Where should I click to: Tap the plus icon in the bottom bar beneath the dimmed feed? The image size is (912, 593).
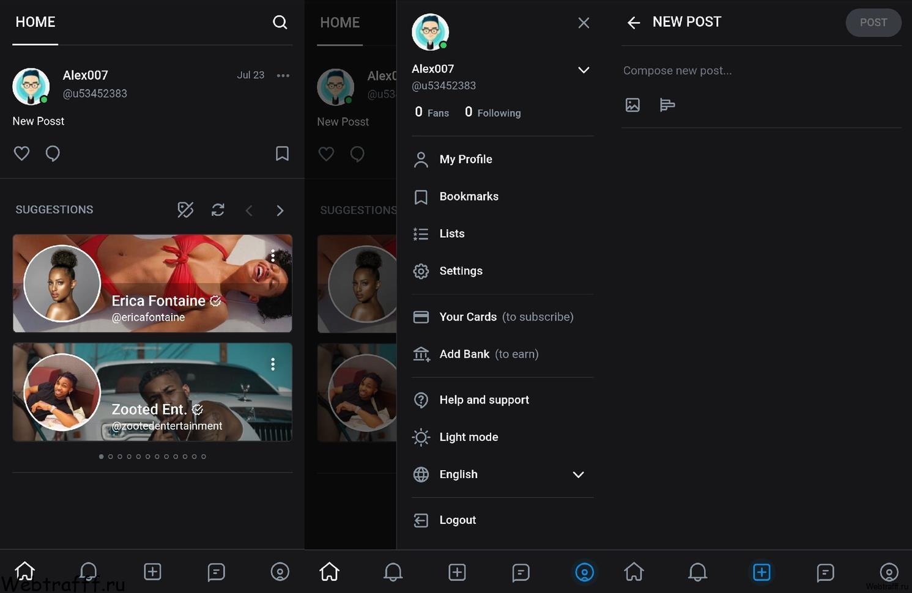point(457,572)
